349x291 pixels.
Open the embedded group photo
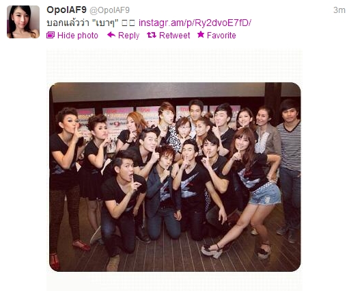tap(175, 177)
